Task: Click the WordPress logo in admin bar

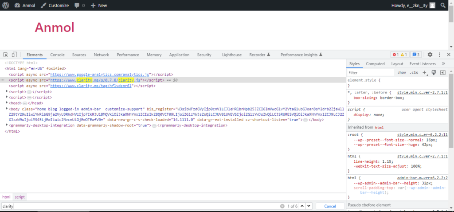Action: (6, 5)
